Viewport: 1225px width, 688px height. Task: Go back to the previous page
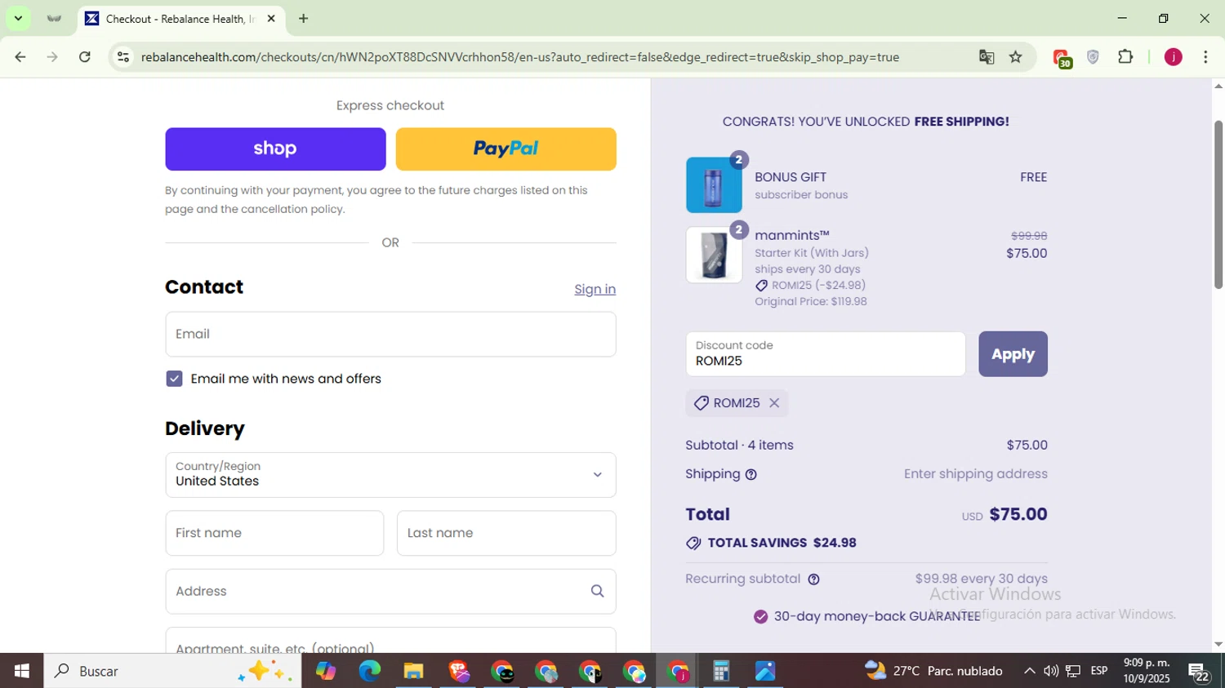coord(20,57)
